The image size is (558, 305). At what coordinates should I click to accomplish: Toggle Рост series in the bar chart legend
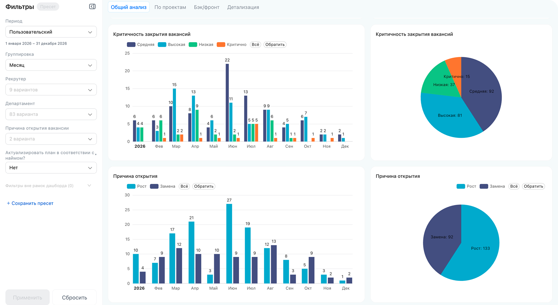137,186
